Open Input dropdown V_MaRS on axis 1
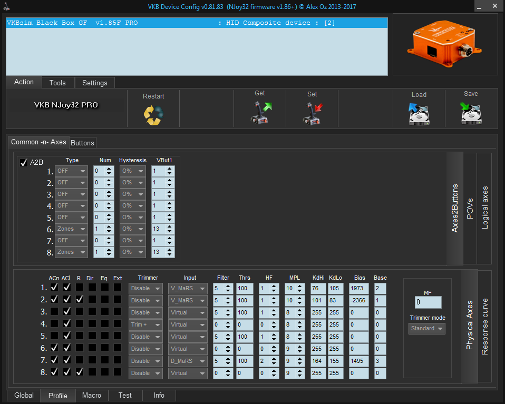 click(188, 289)
